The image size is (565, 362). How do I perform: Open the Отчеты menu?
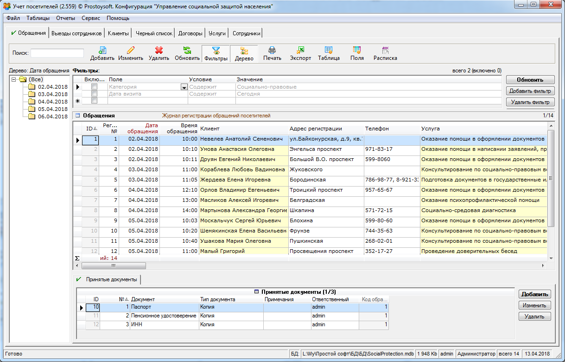pyautogui.click(x=65, y=18)
